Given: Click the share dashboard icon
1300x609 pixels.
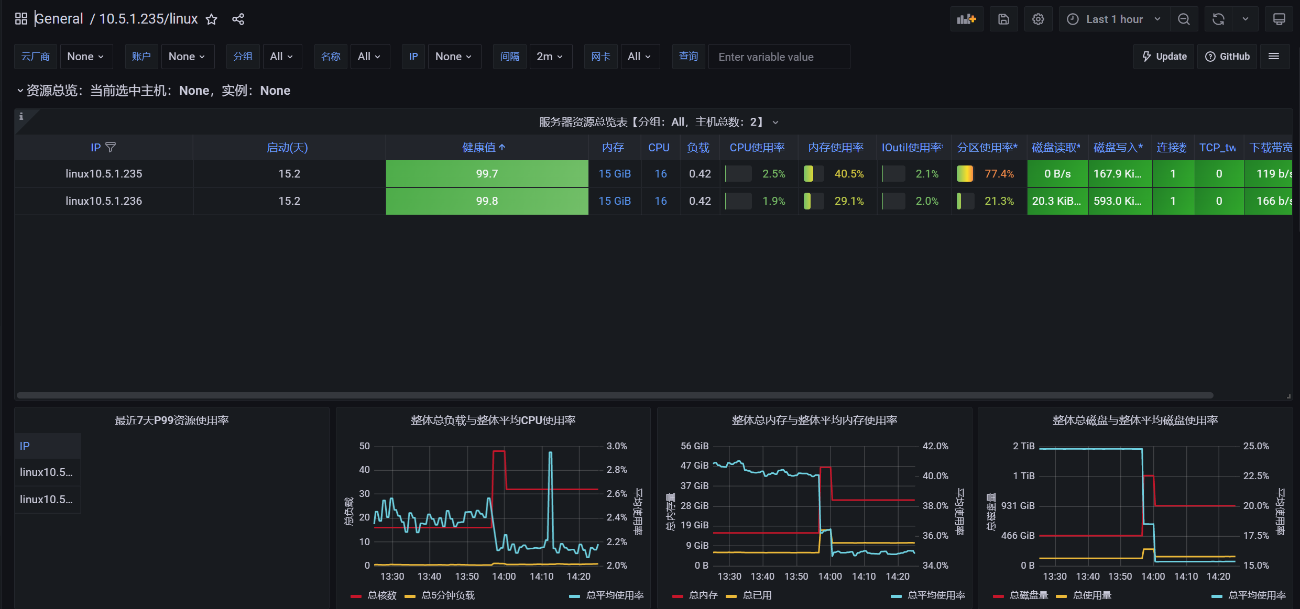Looking at the screenshot, I should click(x=238, y=19).
